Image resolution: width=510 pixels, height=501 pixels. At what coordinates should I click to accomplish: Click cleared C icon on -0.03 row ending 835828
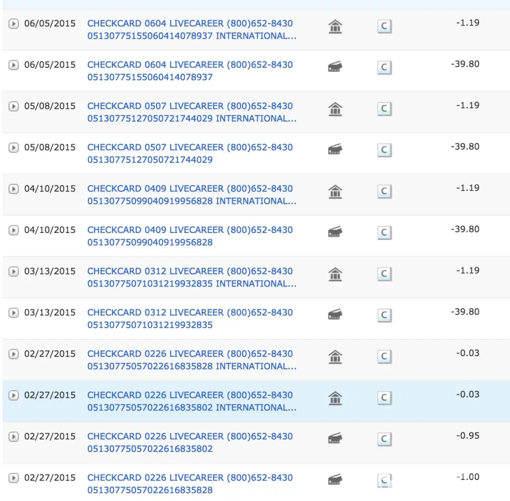coord(385,356)
